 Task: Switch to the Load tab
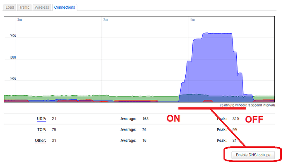tap(10, 7)
